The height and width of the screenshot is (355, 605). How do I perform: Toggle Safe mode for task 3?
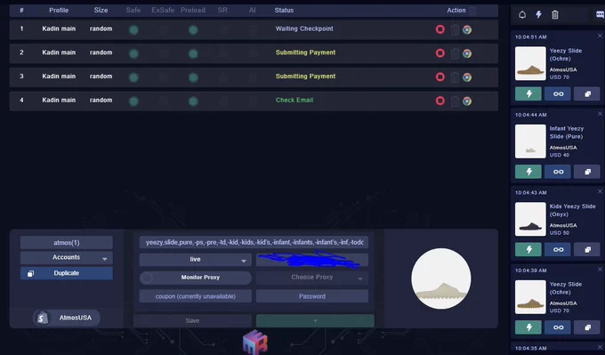click(x=133, y=77)
